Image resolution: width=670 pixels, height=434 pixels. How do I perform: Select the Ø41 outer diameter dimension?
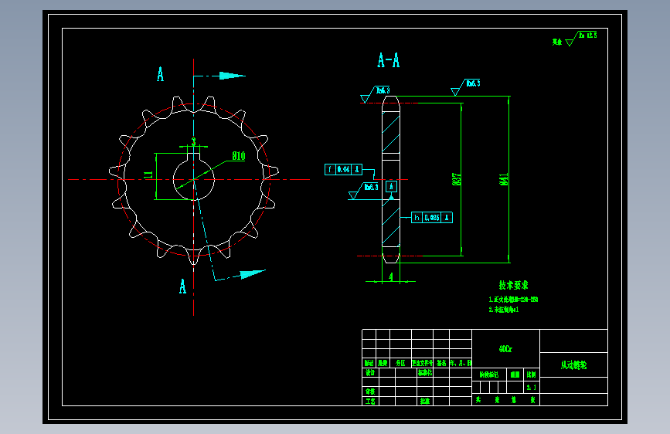click(x=503, y=179)
